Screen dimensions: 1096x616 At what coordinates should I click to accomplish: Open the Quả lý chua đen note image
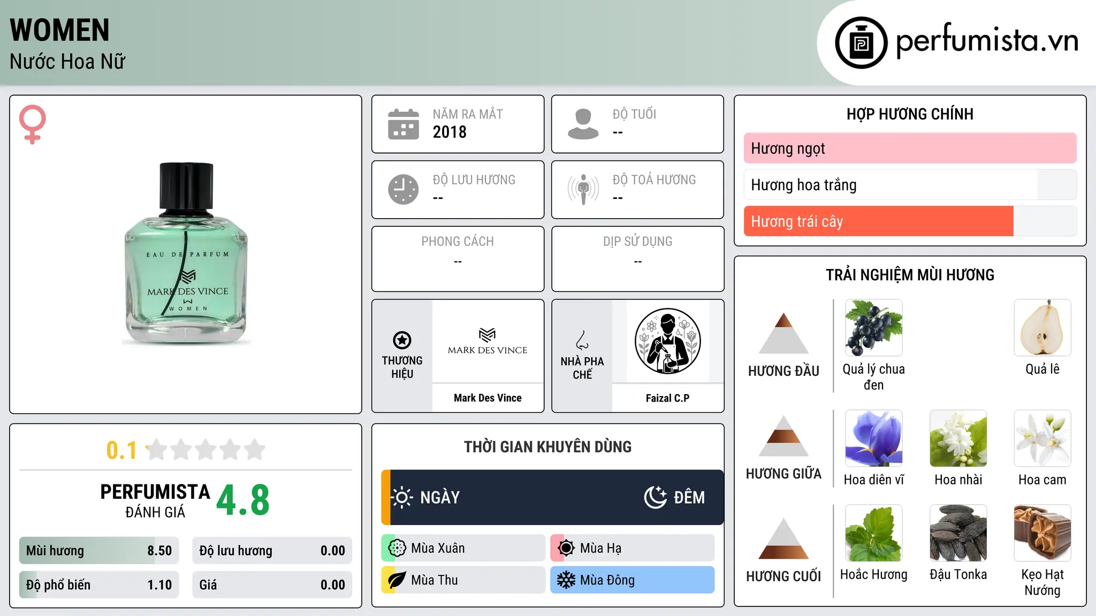(x=874, y=328)
